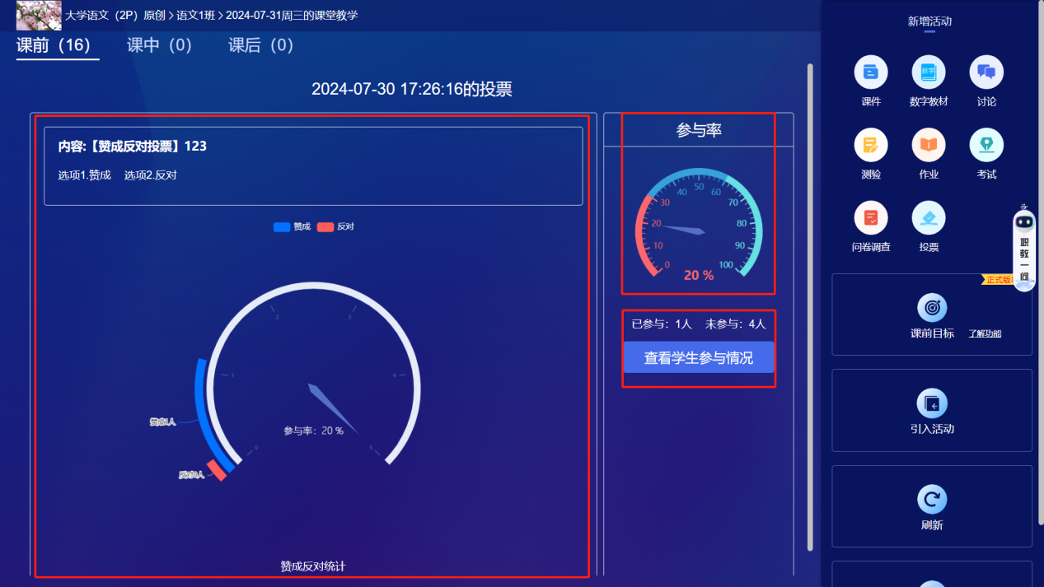Open the 作业 homework icon
Image resolution: width=1044 pixels, height=587 pixels.
[x=929, y=146]
